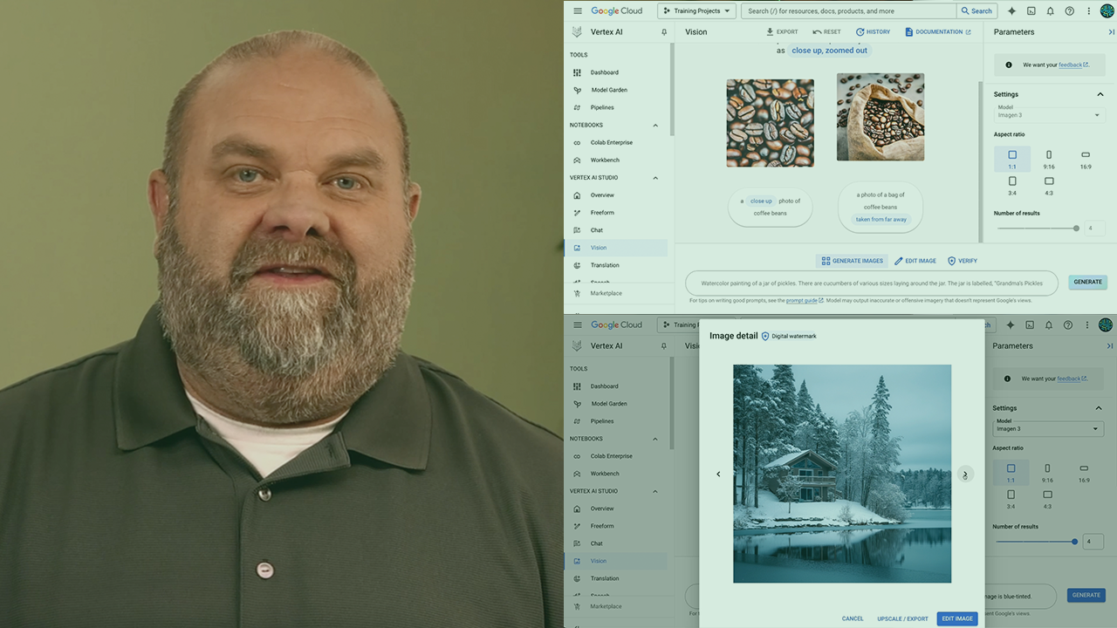Click the Reset icon in Vision toolbar
The width and height of the screenshot is (1117, 628).
[x=818, y=32]
